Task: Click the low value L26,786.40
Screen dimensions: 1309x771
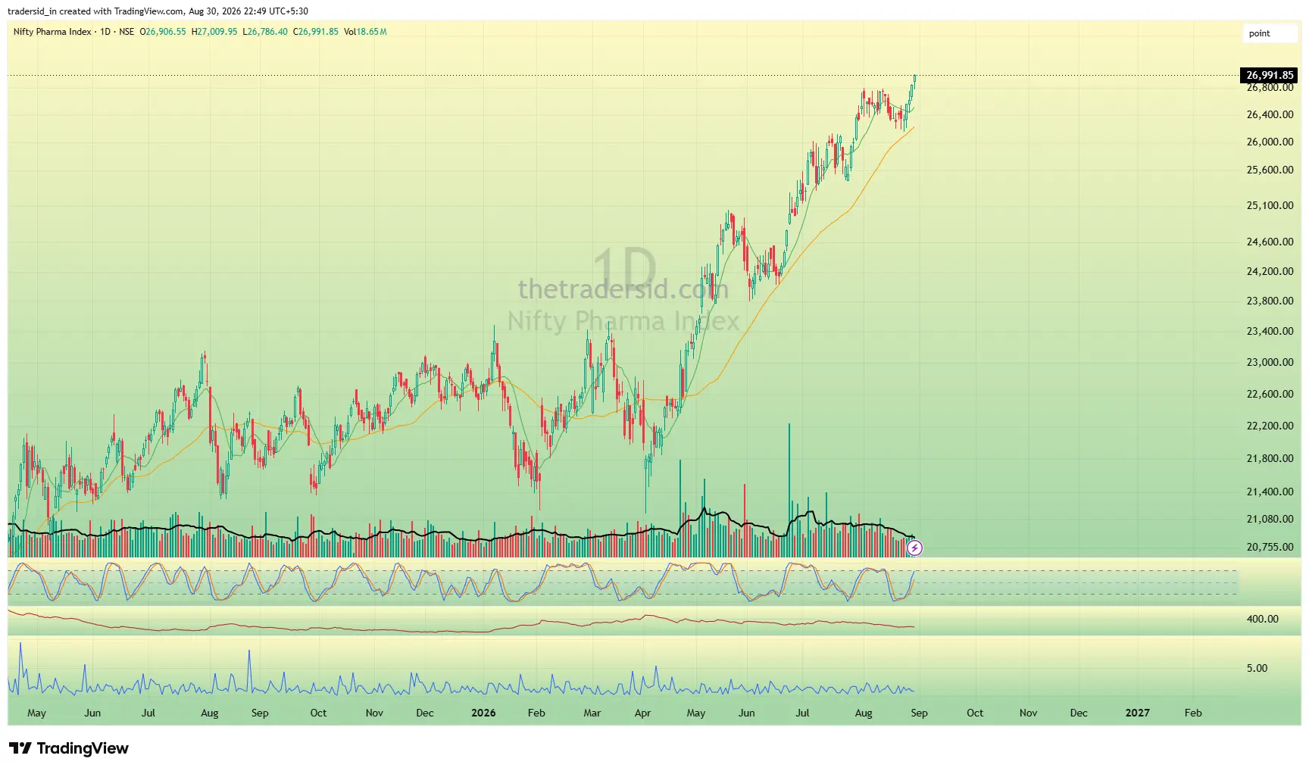Action: (x=265, y=32)
